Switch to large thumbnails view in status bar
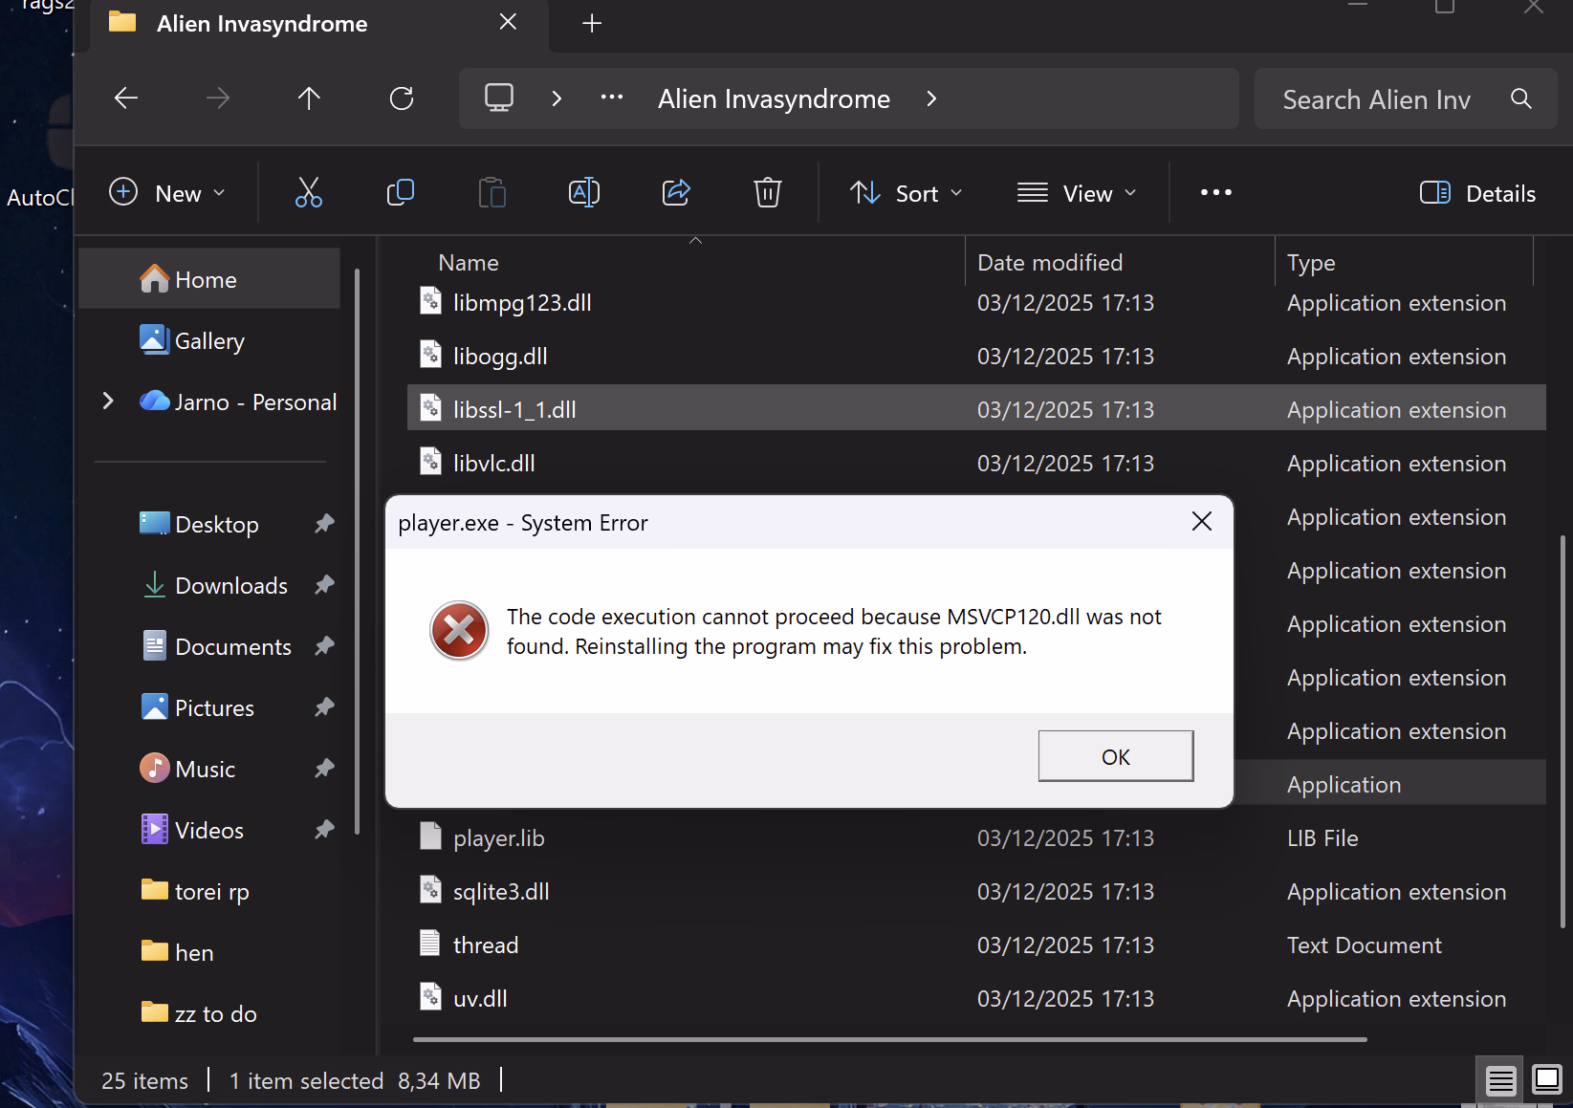This screenshot has height=1108, width=1573. [1546, 1080]
